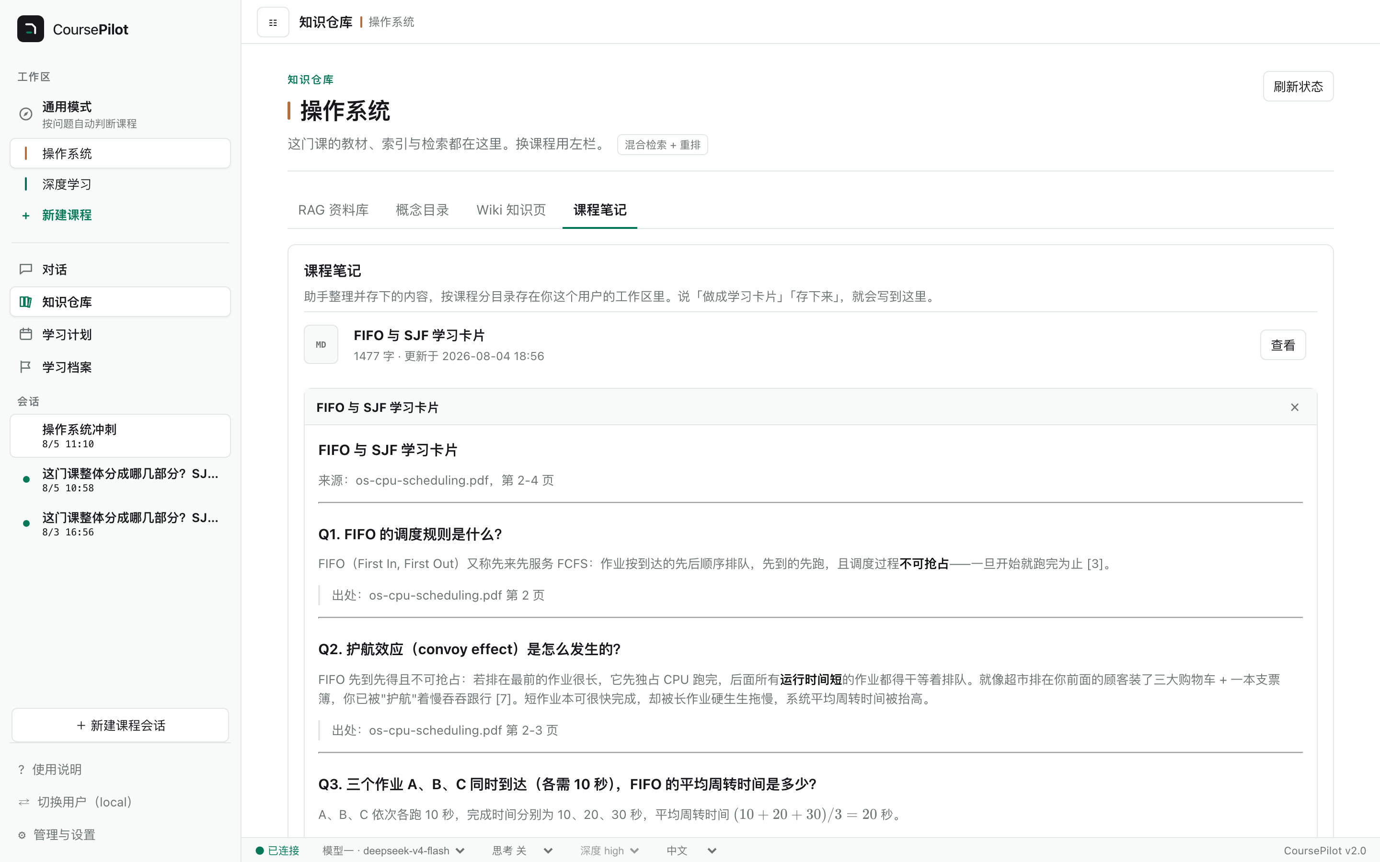Image resolution: width=1380 pixels, height=862 pixels.
Task: Open the 中文 language dropdown
Action: point(691,851)
